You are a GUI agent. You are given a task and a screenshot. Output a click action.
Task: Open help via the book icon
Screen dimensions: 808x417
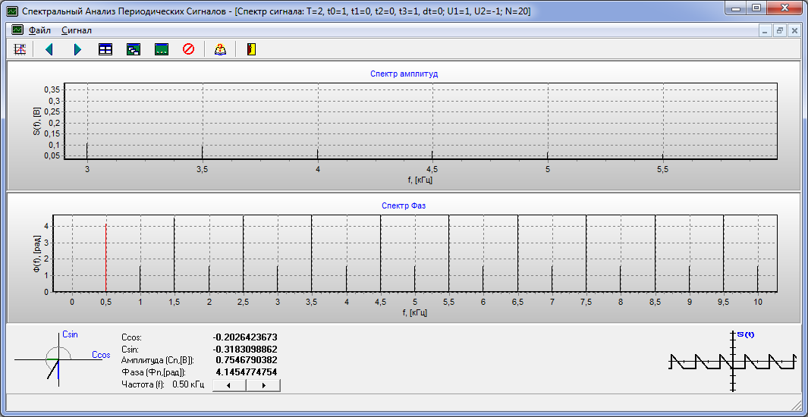click(x=221, y=49)
